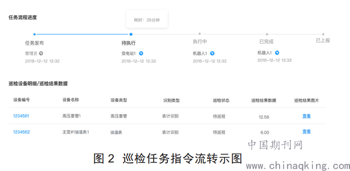Click the 油温表 device type cell
The image size is (350, 171).
[116, 132]
